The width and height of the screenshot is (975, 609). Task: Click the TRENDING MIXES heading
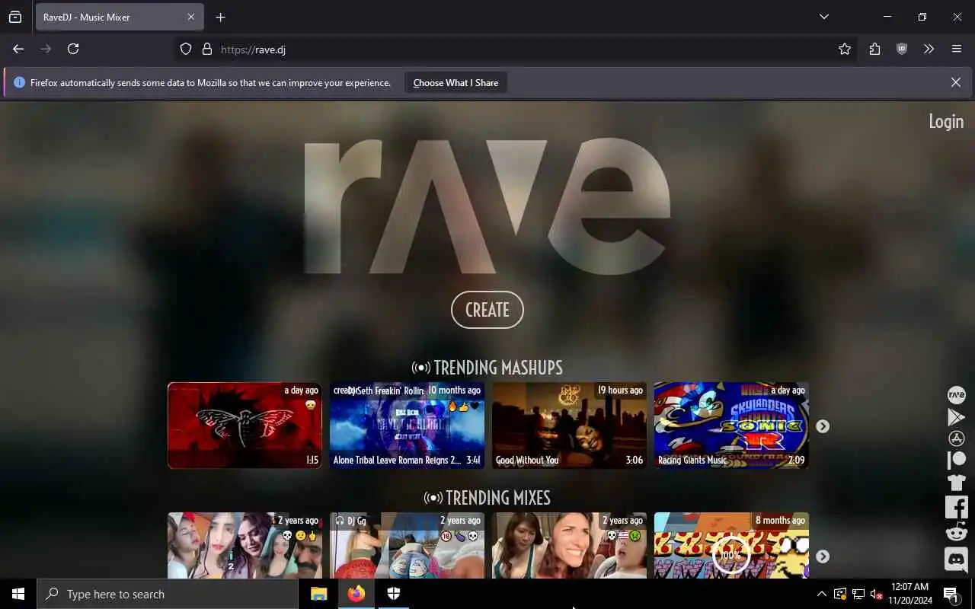click(x=487, y=498)
